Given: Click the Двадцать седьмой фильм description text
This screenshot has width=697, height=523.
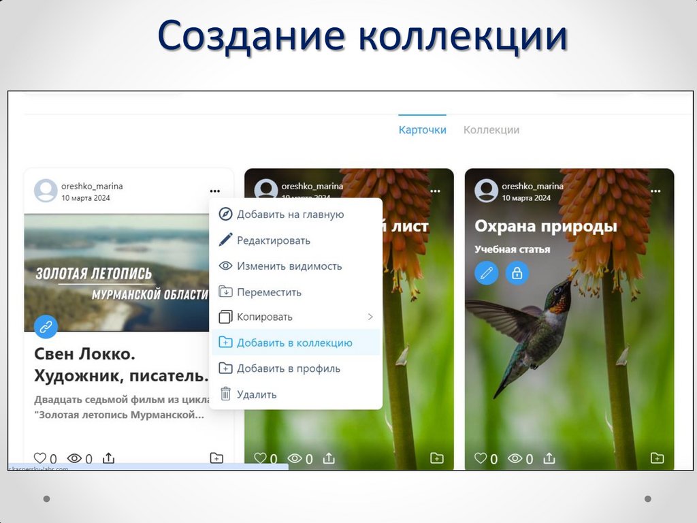Looking at the screenshot, I should (x=121, y=407).
